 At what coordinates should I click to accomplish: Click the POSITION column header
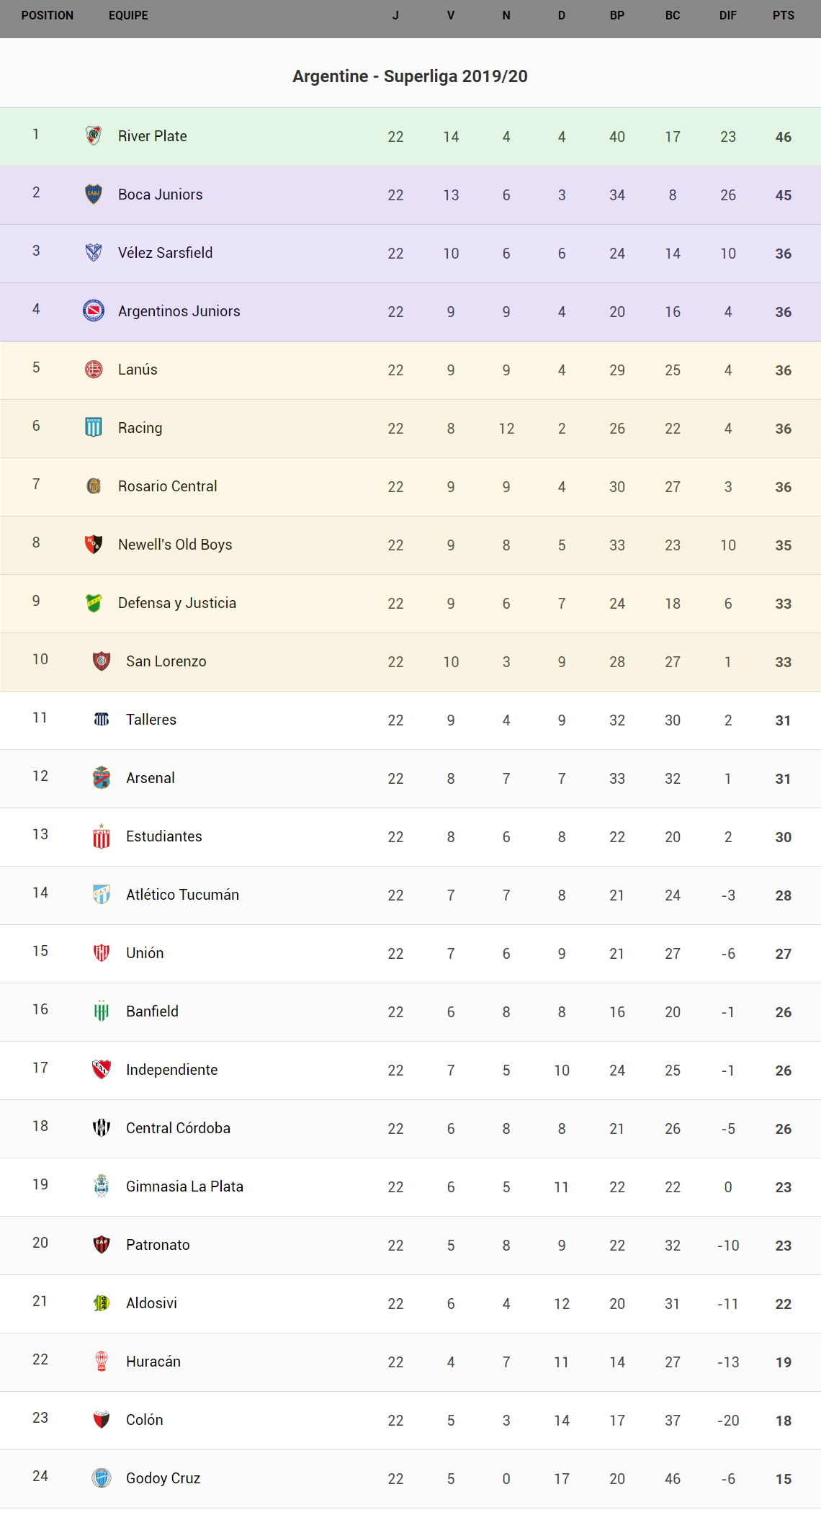click(48, 15)
